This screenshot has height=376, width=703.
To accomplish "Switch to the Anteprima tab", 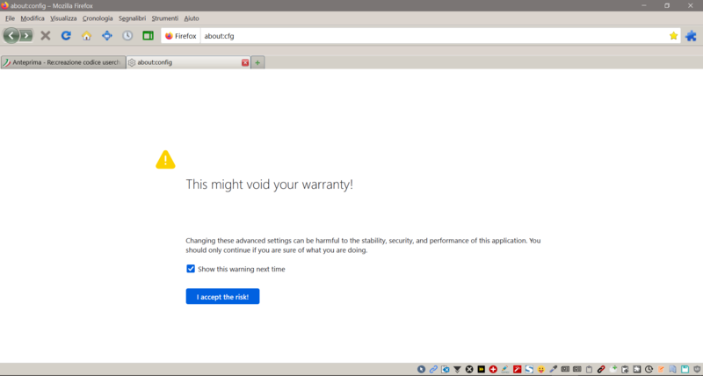I will coord(63,62).
